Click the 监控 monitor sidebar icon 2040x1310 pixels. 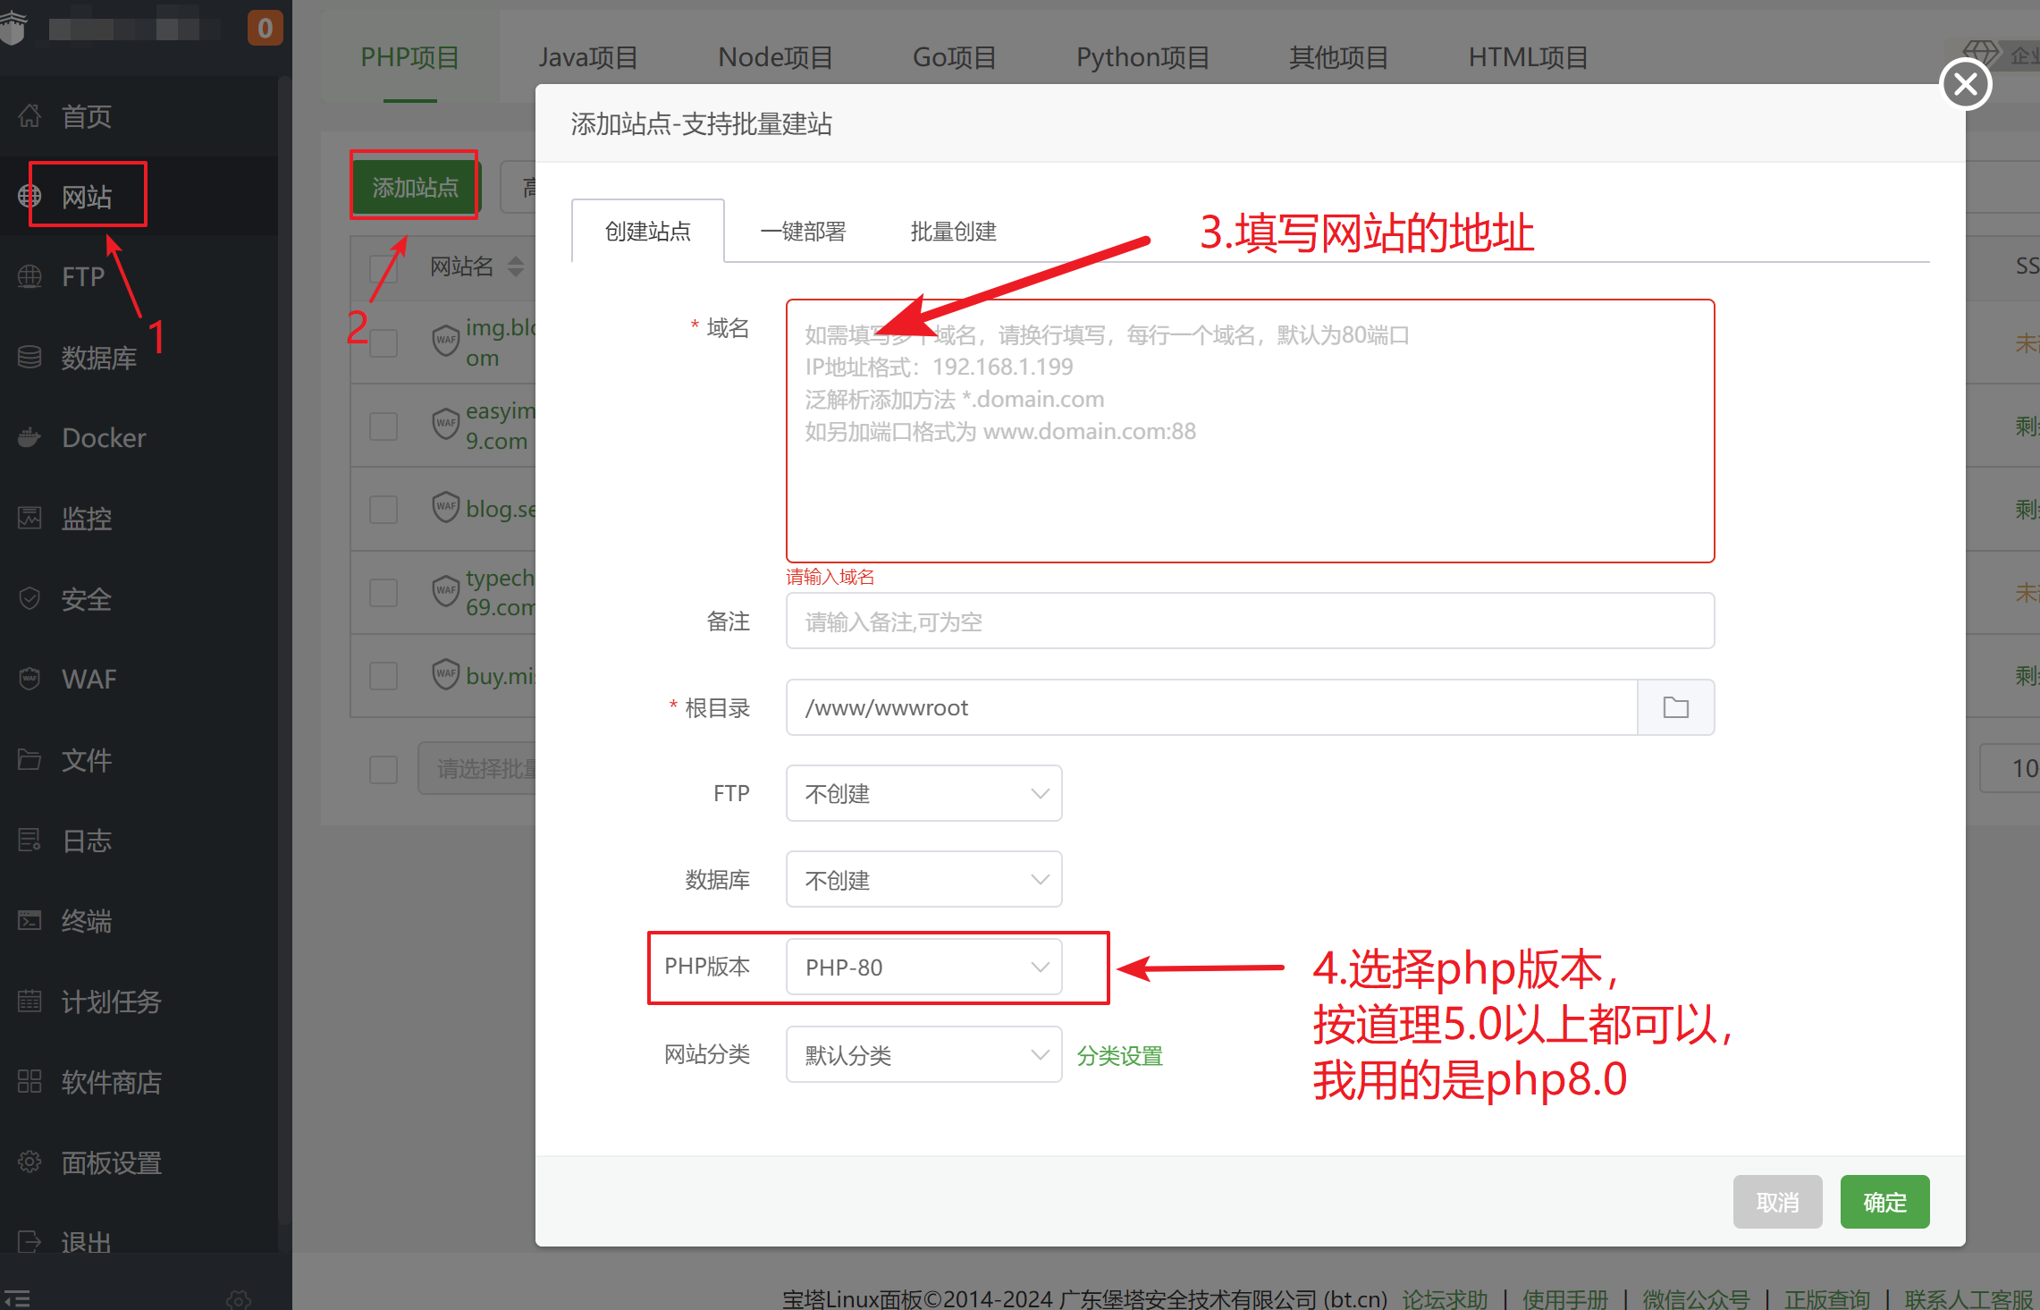tap(30, 518)
